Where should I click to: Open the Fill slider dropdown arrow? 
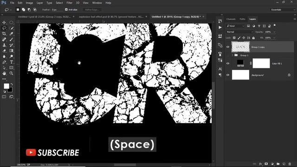tap(274, 38)
